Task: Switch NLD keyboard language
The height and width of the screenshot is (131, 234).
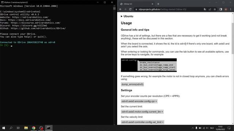Action: (212, 128)
